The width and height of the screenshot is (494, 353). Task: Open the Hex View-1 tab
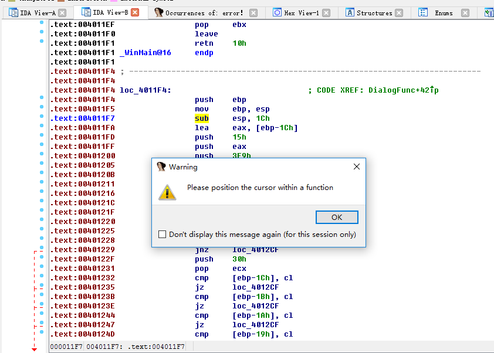click(302, 13)
